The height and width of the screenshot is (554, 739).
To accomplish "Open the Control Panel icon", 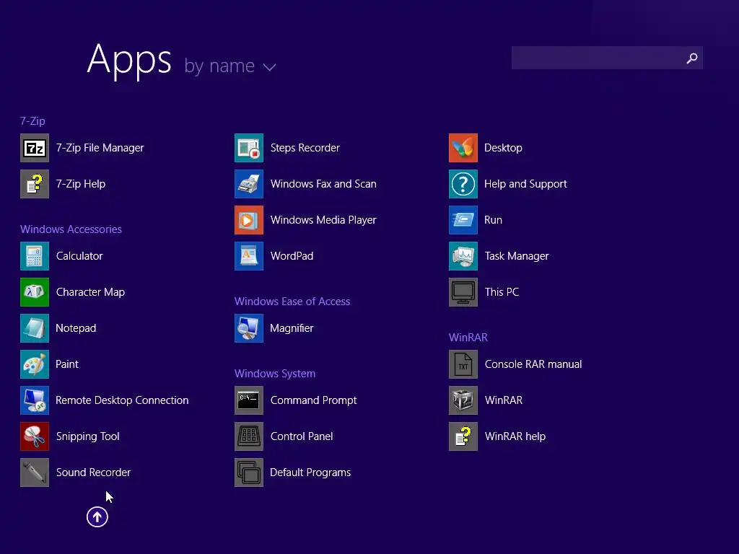I will pos(249,436).
